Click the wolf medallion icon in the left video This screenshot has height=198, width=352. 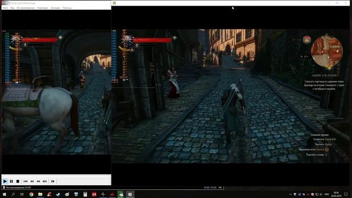click(16, 39)
